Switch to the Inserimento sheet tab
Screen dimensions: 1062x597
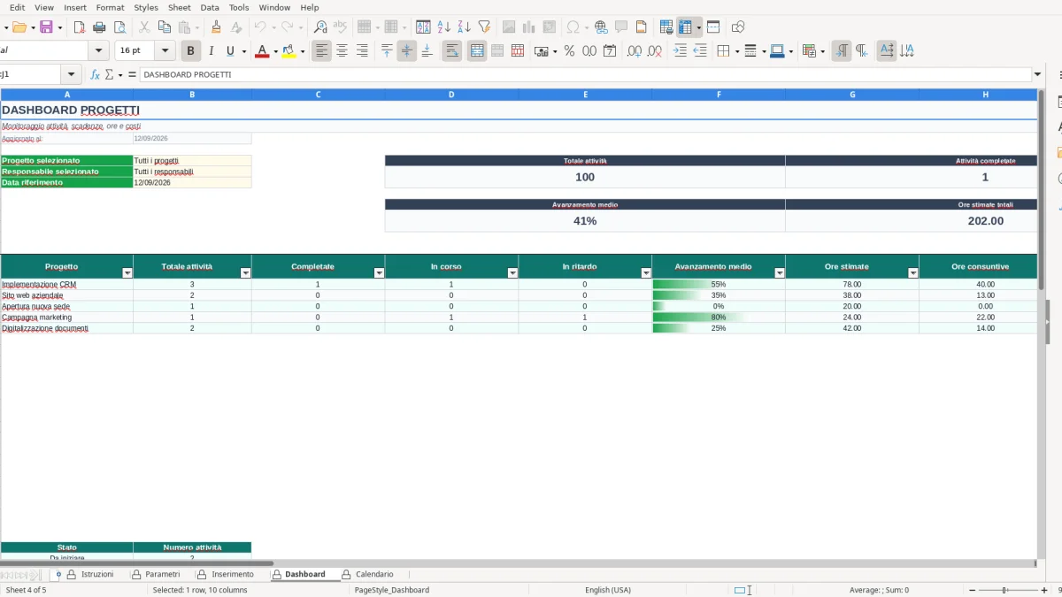[x=233, y=574]
